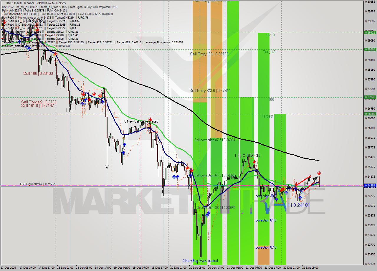Select the '20 Dec 09:00' time label
Viewport: 377px width, 271px height.
click(197, 268)
